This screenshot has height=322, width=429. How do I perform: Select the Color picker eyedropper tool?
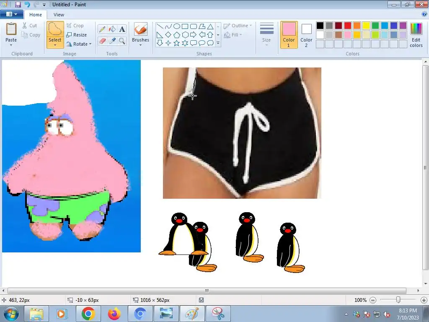(x=112, y=41)
